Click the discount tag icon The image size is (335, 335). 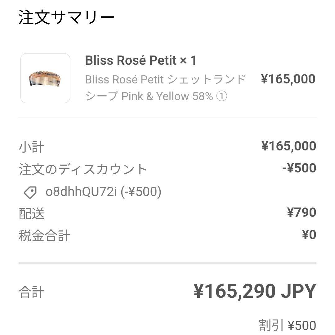30,193
